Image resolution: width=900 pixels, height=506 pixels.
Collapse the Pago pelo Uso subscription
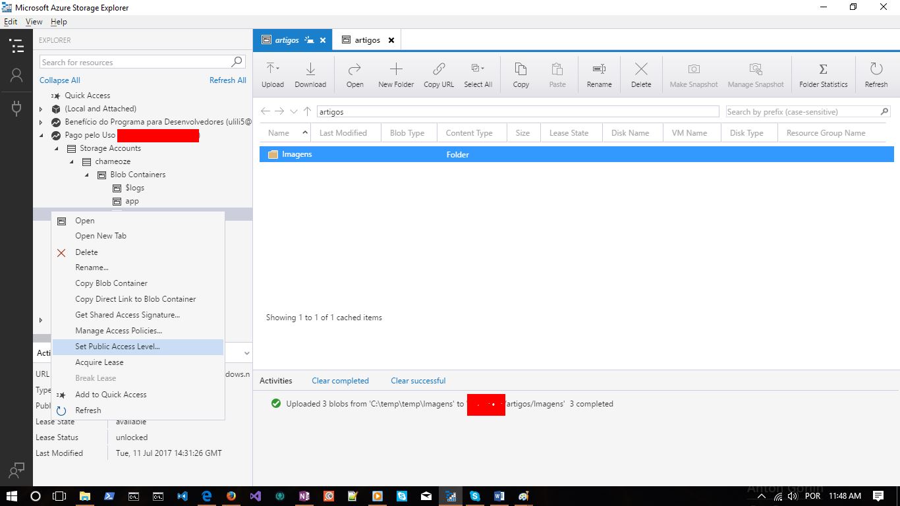(41, 135)
